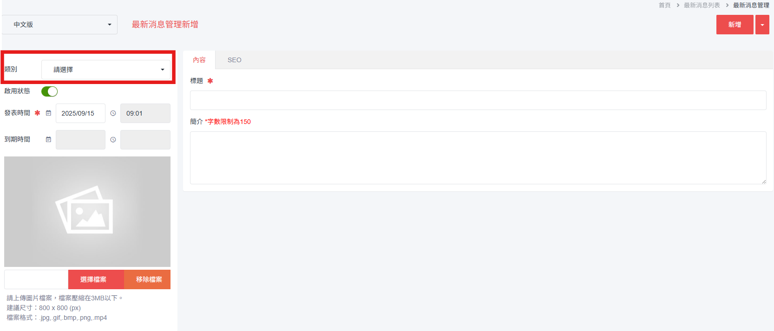Click calendar icon for 到期時間
The image size is (774, 331).
(48, 140)
